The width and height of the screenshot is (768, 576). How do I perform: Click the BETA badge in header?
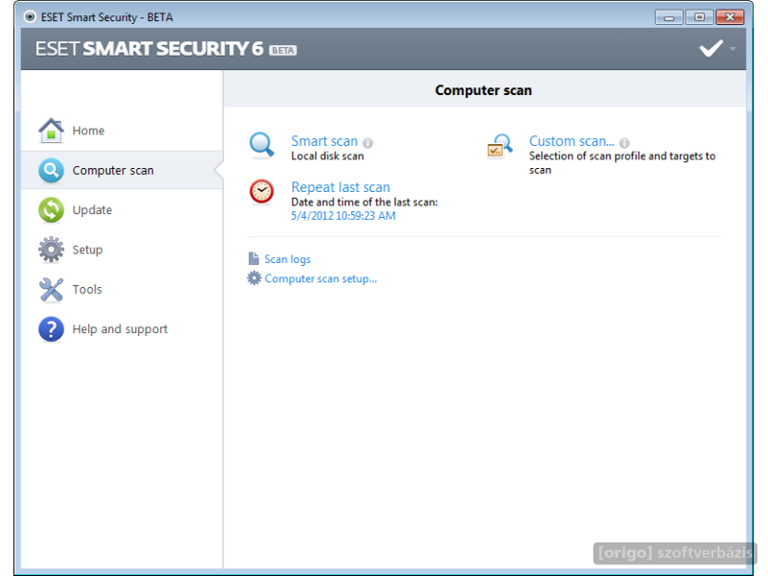click(x=282, y=50)
